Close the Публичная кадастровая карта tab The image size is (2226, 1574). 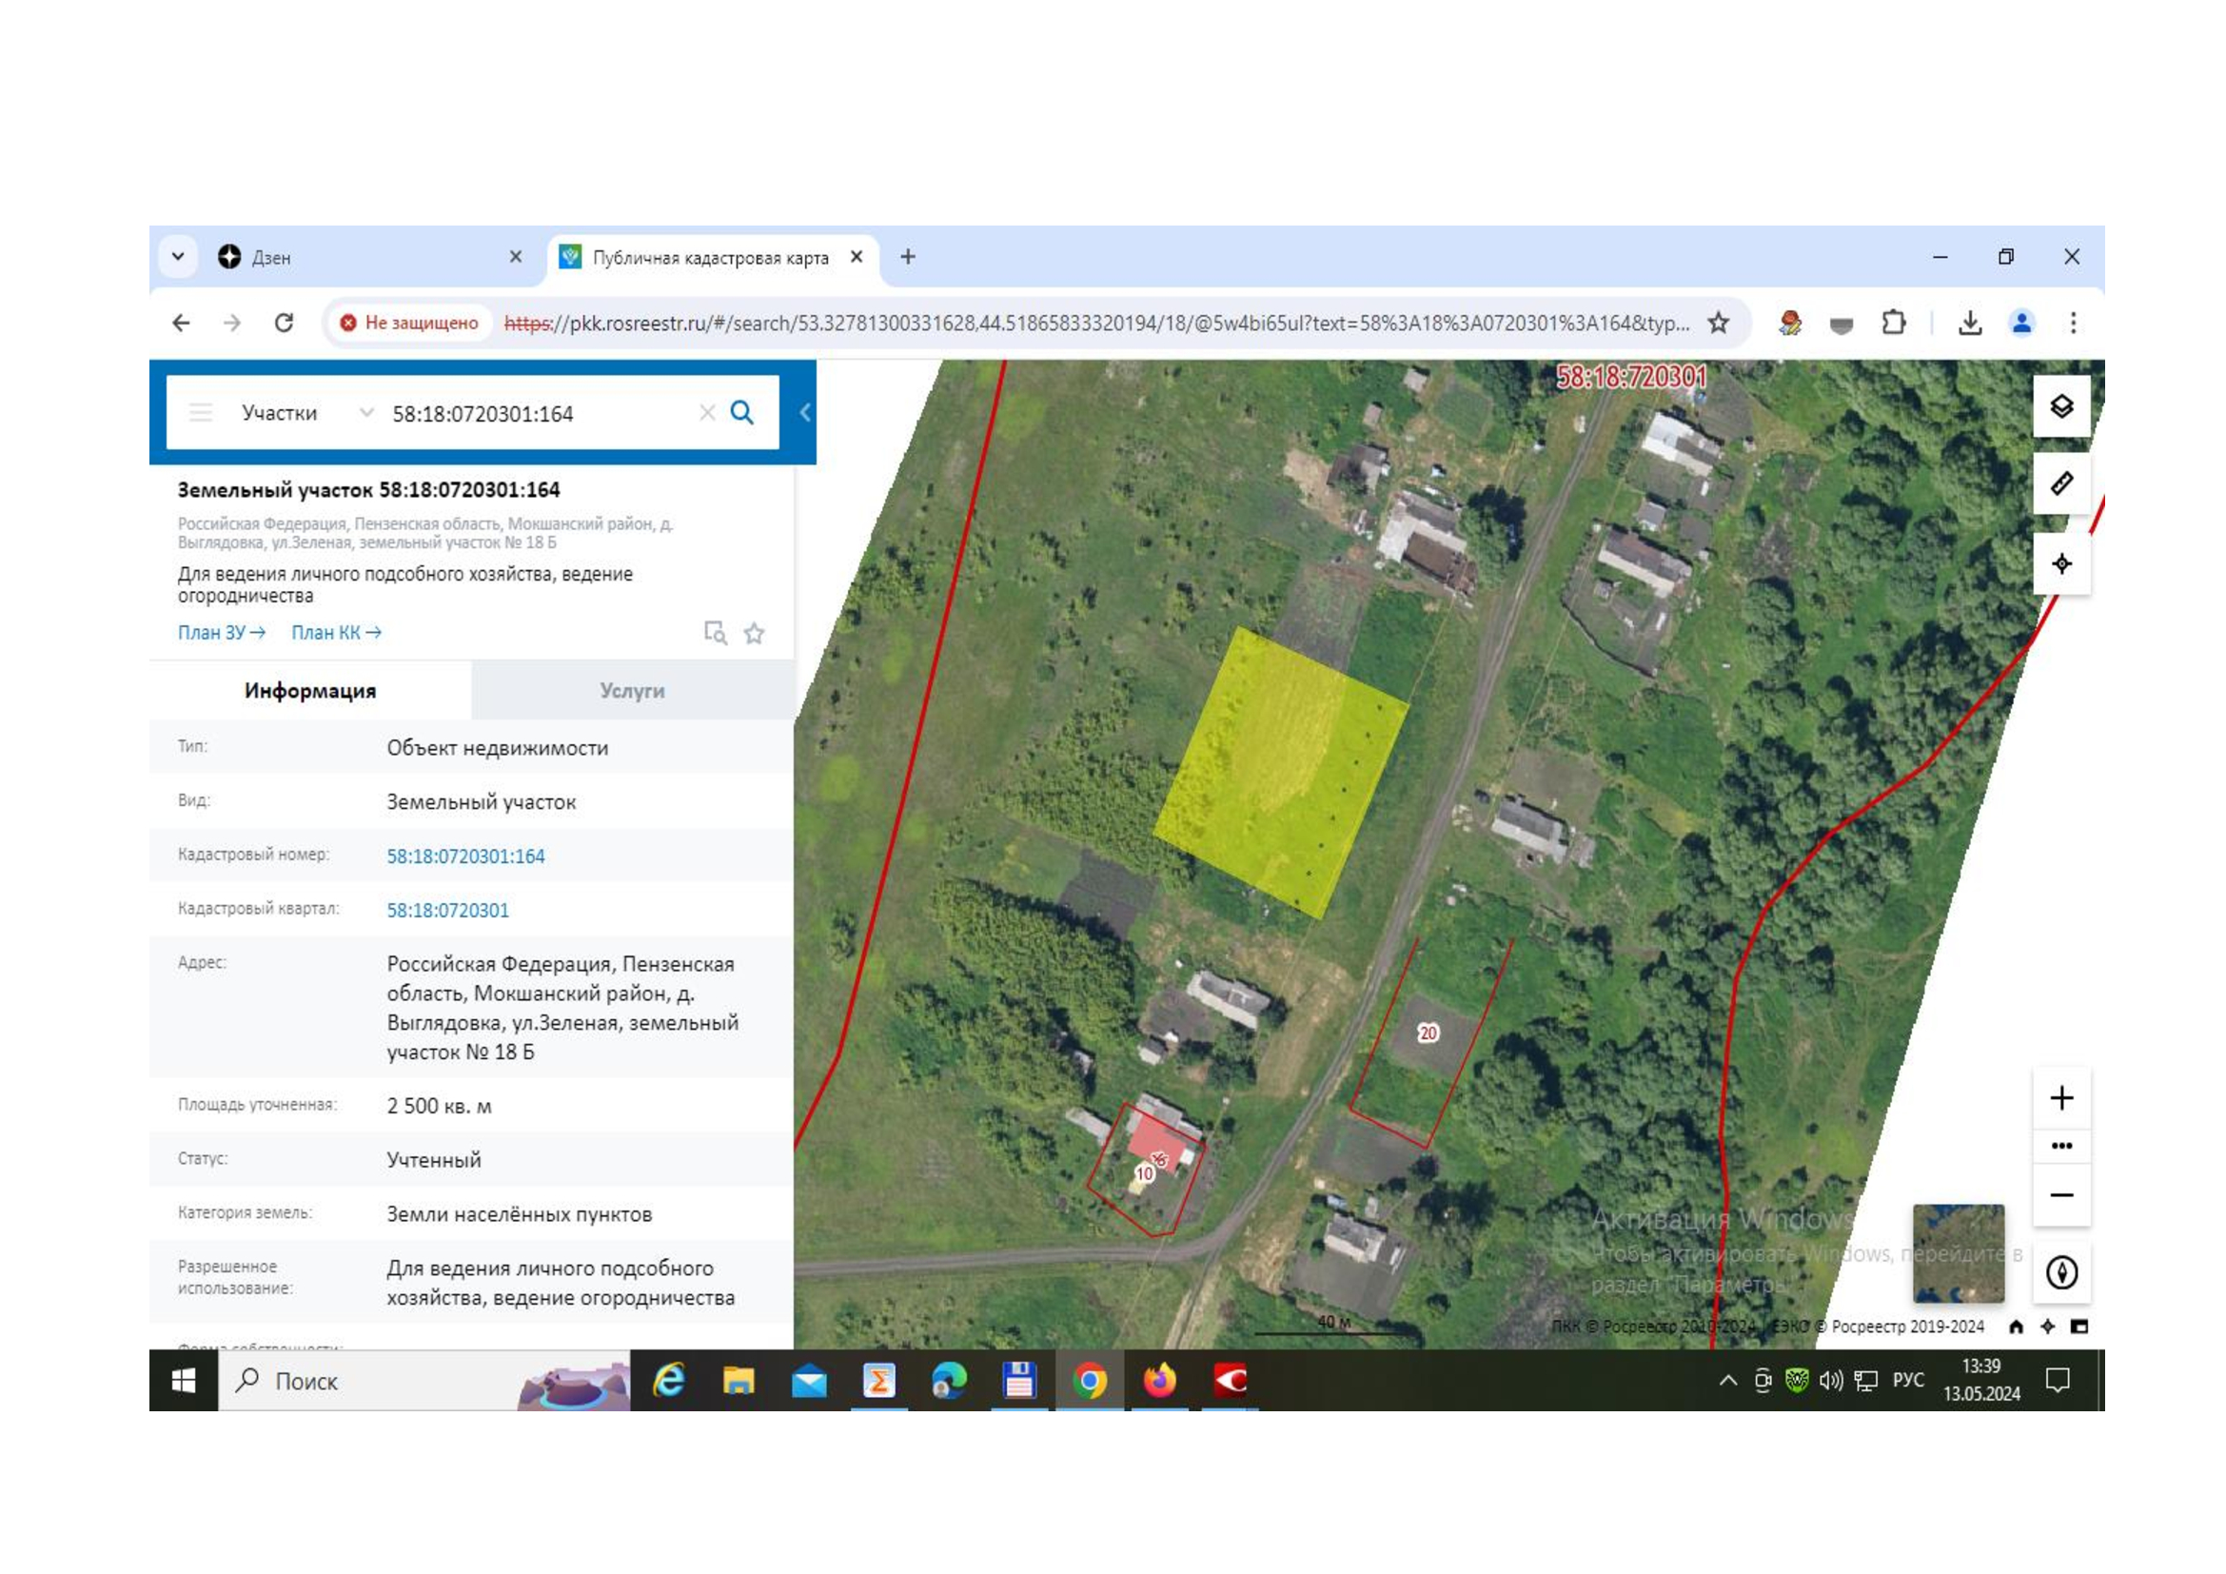(857, 257)
